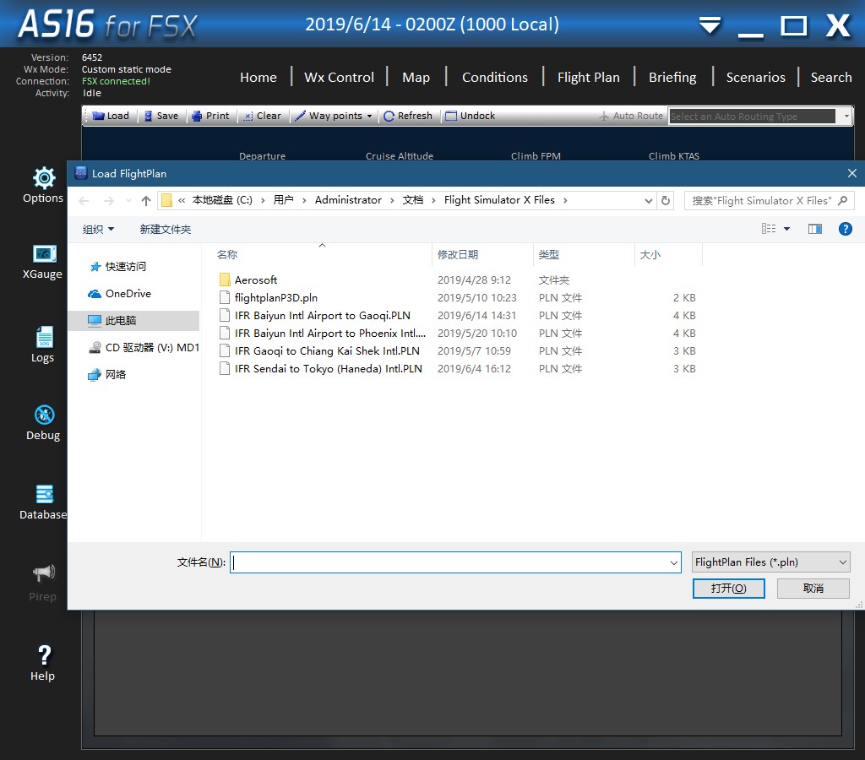Go to the Home menu

click(258, 77)
